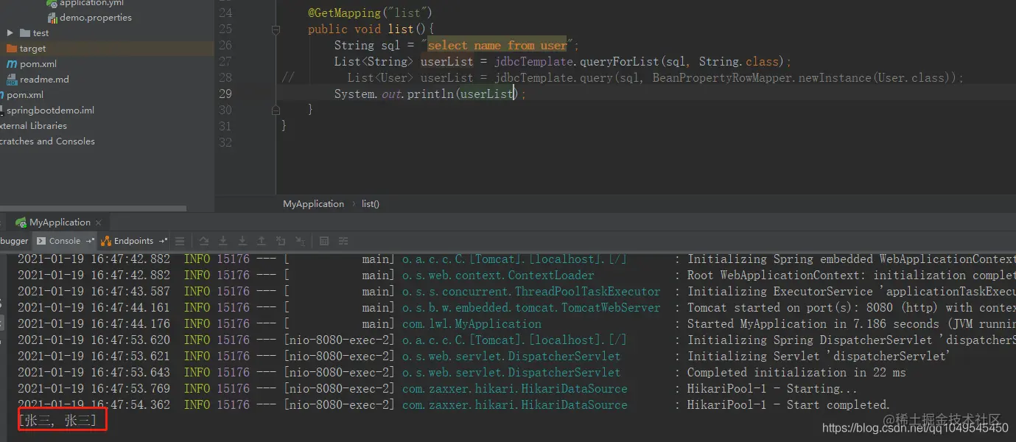Image resolution: width=1016 pixels, height=442 pixels.
Task: Click the gray test folder icon
Action: click(x=25, y=33)
